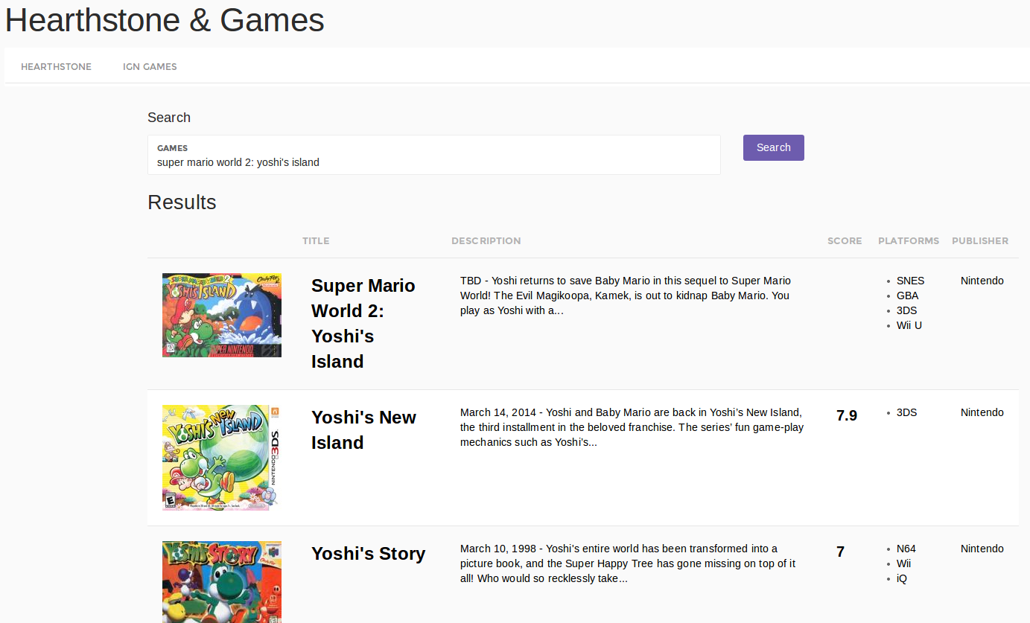1030x623 pixels.
Task: Click the description starting 'TBD - Yoshi returns'
Action: click(626, 295)
